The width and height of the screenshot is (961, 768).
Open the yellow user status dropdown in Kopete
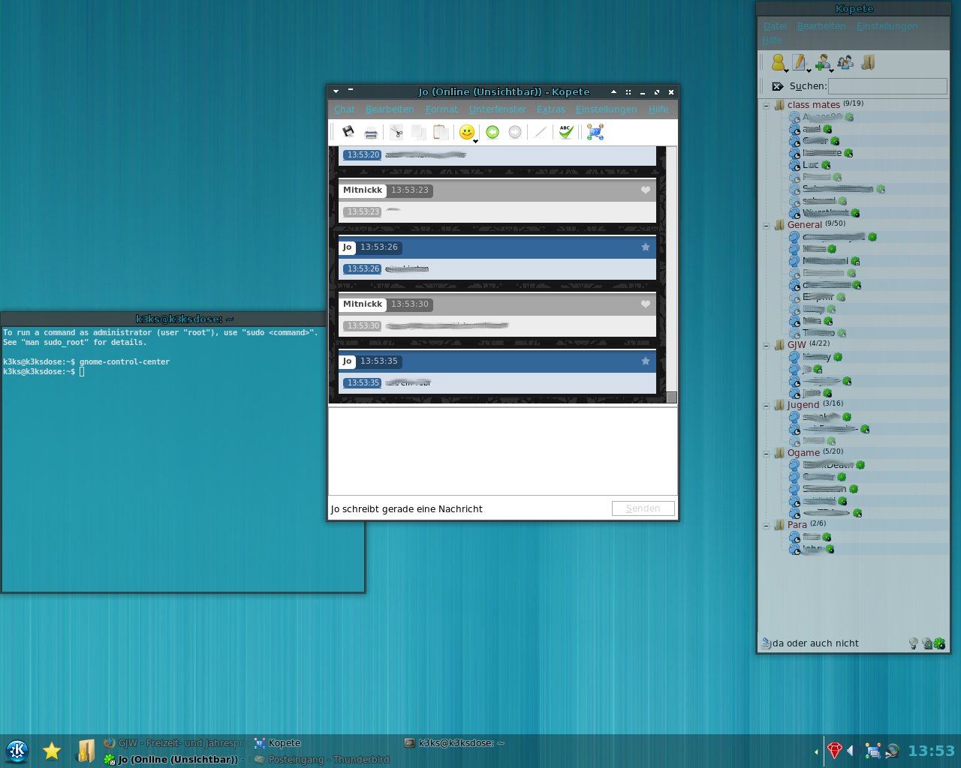(x=779, y=63)
